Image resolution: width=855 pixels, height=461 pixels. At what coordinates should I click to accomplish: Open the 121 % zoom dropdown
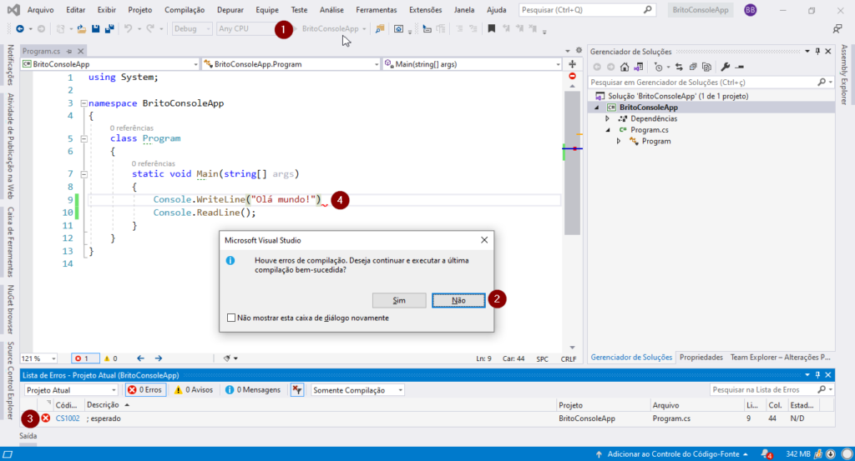(38, 358)
